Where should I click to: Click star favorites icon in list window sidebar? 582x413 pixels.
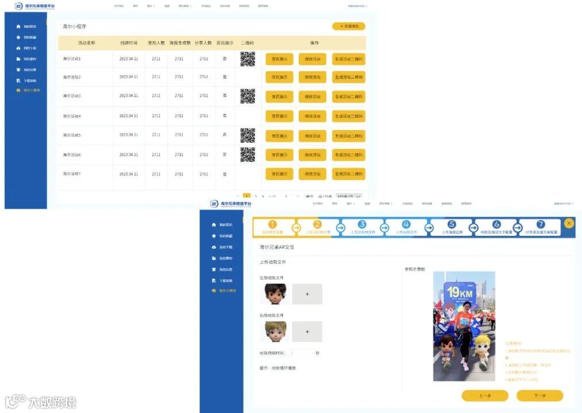pyautogui.click(x=18, y=37)
